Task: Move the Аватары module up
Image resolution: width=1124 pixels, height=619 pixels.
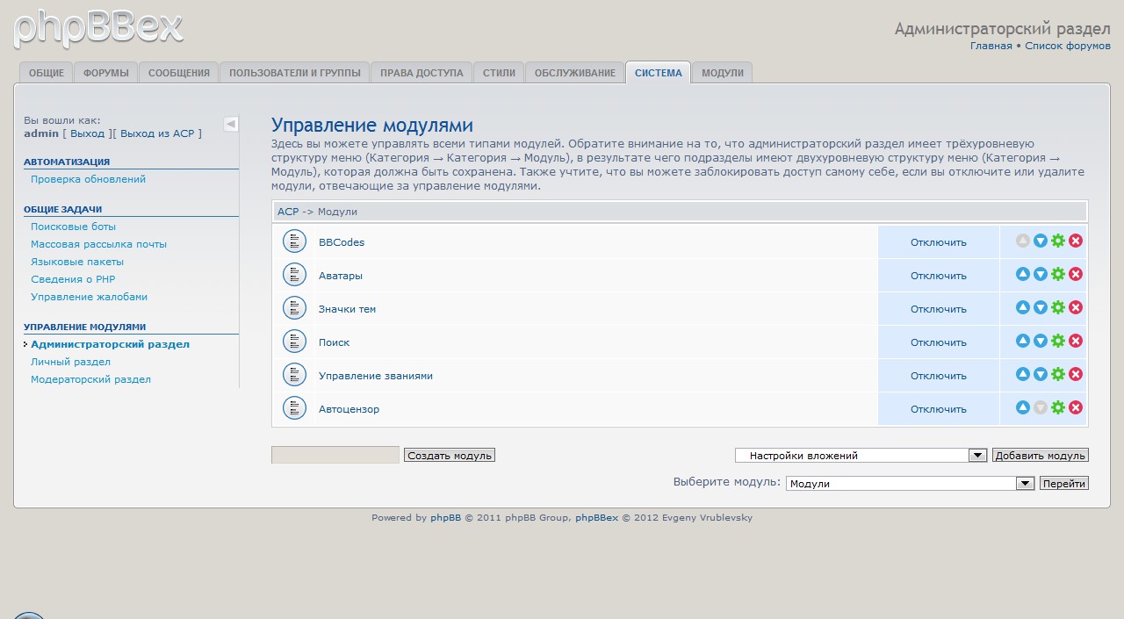Action: click(x=1022, y=274)
